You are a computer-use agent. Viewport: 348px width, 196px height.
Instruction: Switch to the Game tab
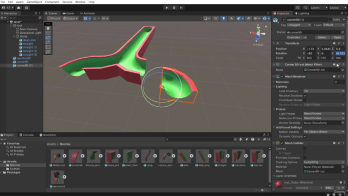click(69, 13)
